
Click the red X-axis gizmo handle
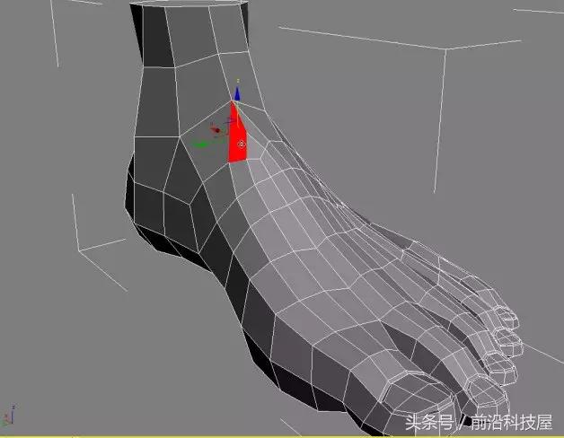coord(216,130)
